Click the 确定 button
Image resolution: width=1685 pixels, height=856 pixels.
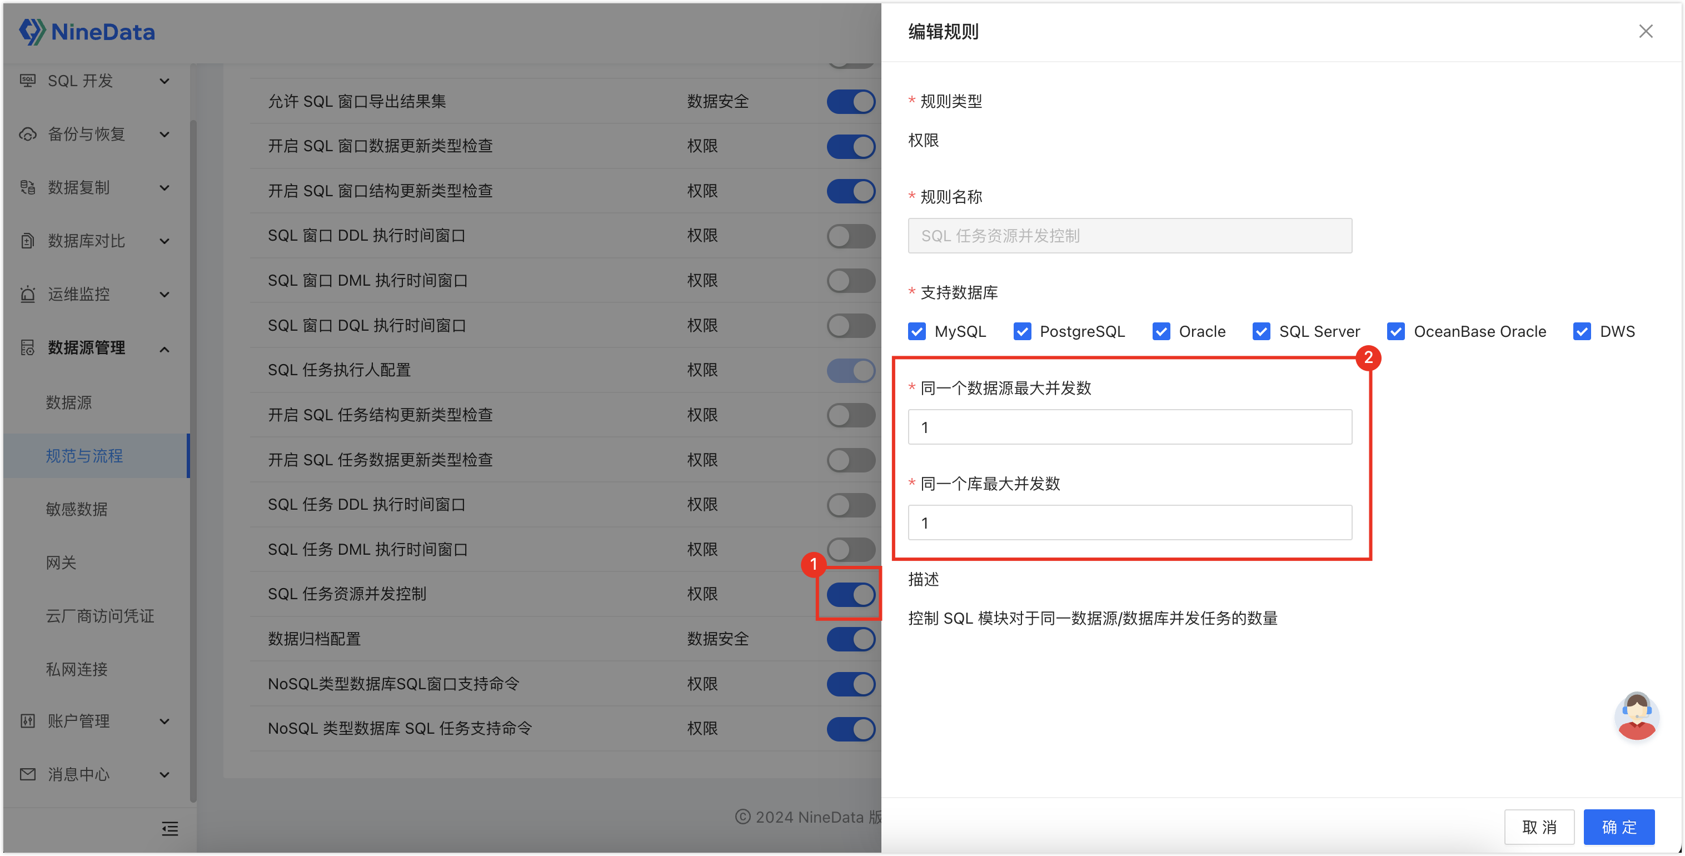(x=1619, y=827)
